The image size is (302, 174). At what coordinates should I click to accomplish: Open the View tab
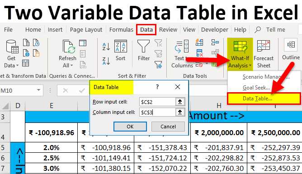pos(189,30)
